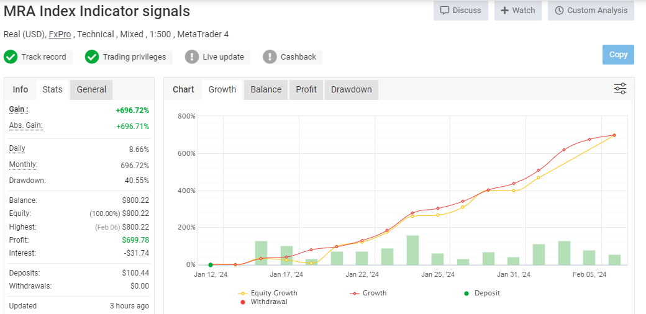This screenshot has height=314, width=646.
Task: Click the green deposit marker on Jan 12
Action: tap(211, 265)
